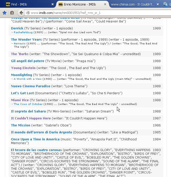Click the IMDb favicon on Ennio Morricone tab
Viewport: 171px width, 177px height.
61,4
